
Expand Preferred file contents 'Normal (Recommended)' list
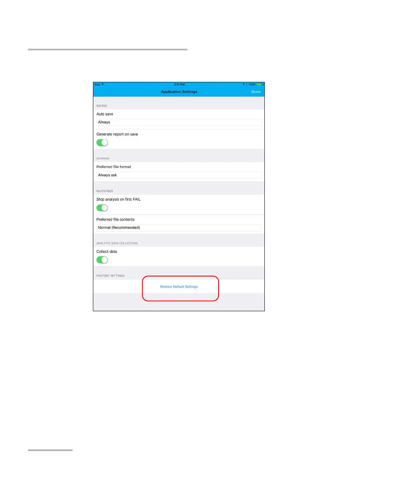(179, 228)
